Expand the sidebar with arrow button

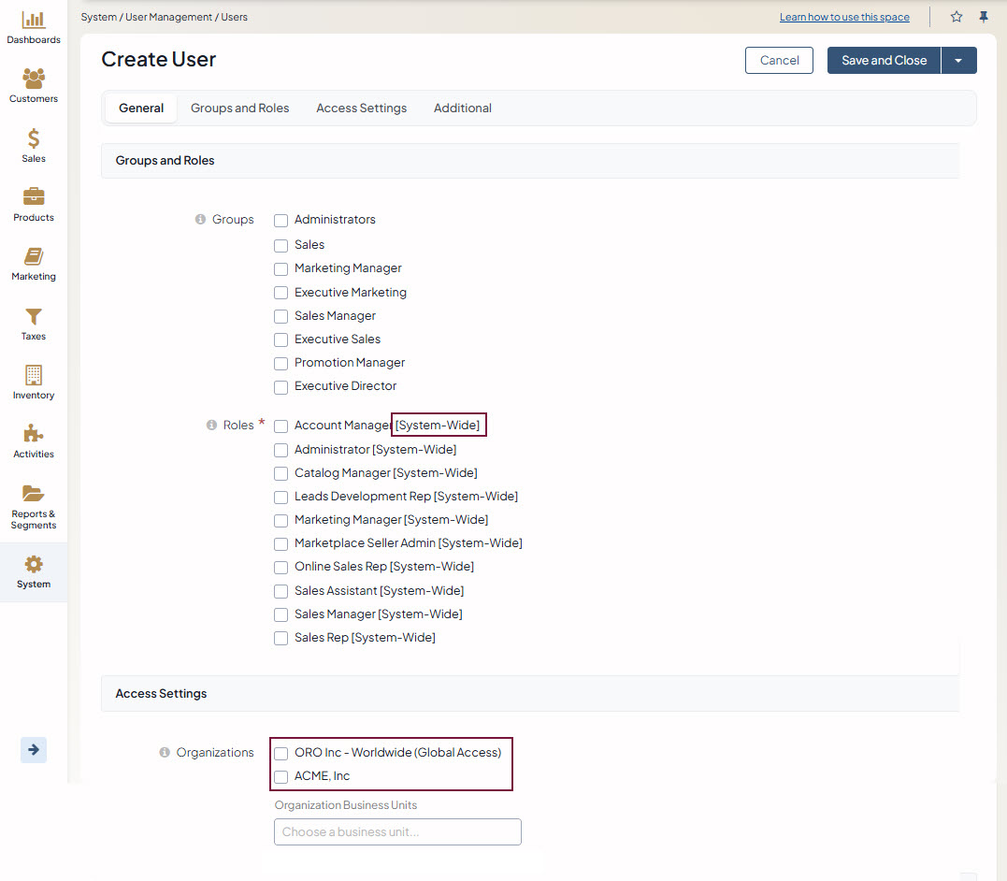[x=34, y=750]
